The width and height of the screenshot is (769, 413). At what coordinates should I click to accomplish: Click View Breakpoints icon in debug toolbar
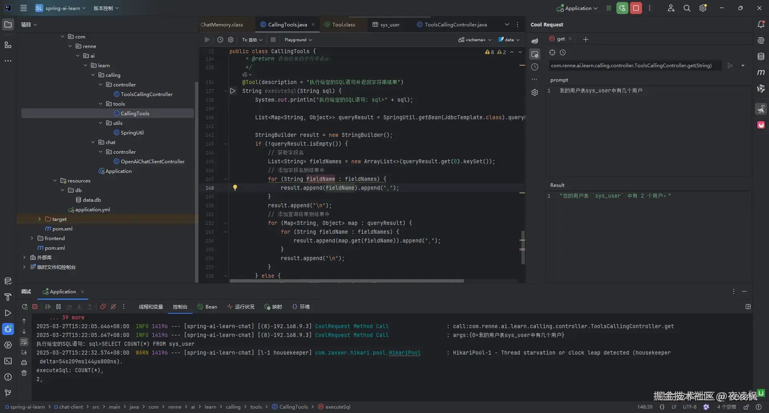pos(103,307)
